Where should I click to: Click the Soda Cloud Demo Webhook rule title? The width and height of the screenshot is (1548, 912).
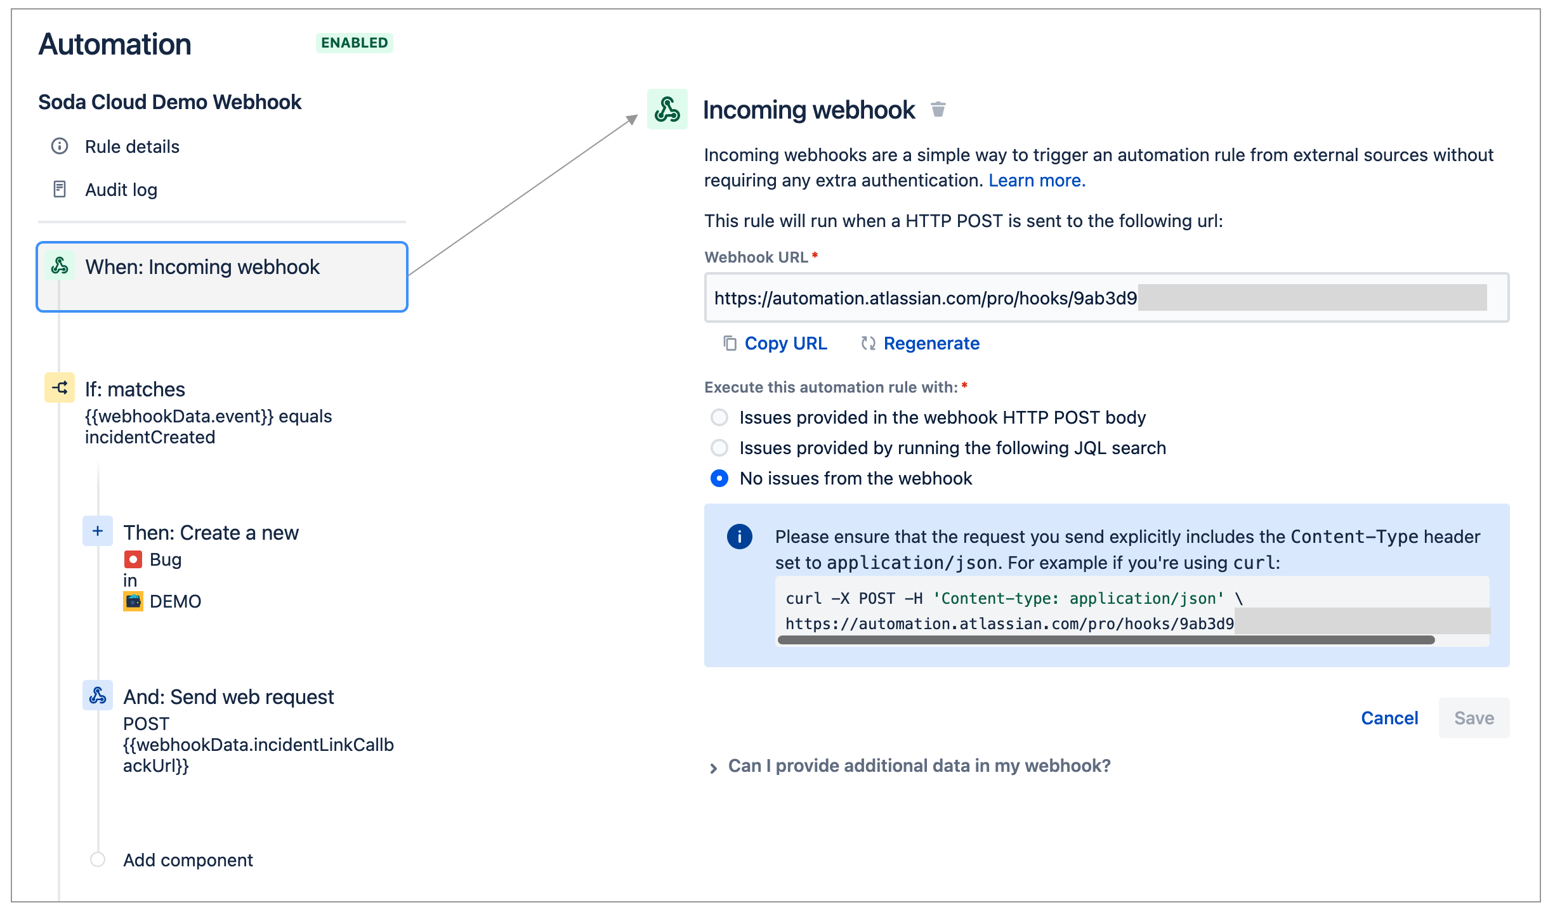(169, 102)
